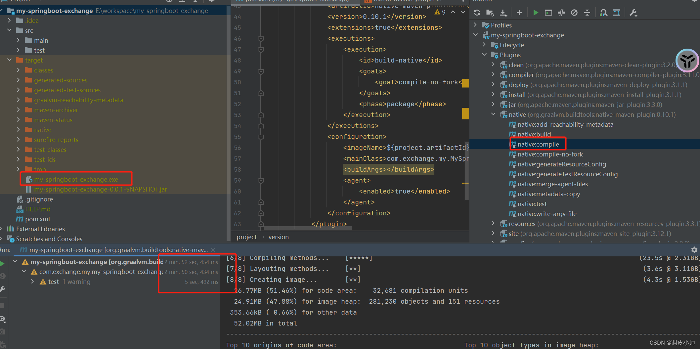Analyze Maven dependencies with the magnifier icon
700x349 pixels.
603,13
